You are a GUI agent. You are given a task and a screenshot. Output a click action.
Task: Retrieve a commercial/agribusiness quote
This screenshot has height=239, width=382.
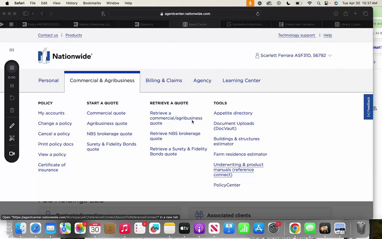pos(176,118)
